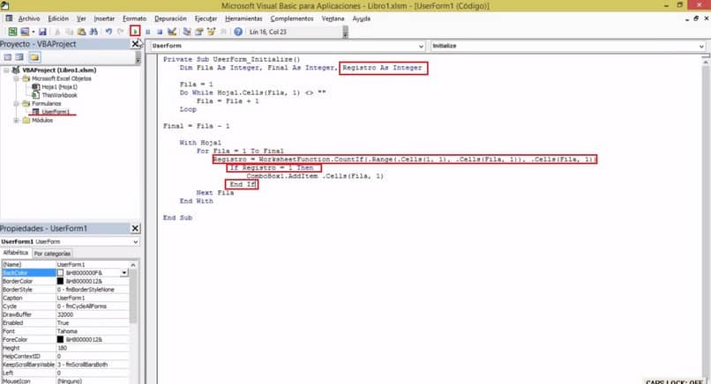Click View Object icon in Project panel
The image size is (711, 384).
pos(19,57)
